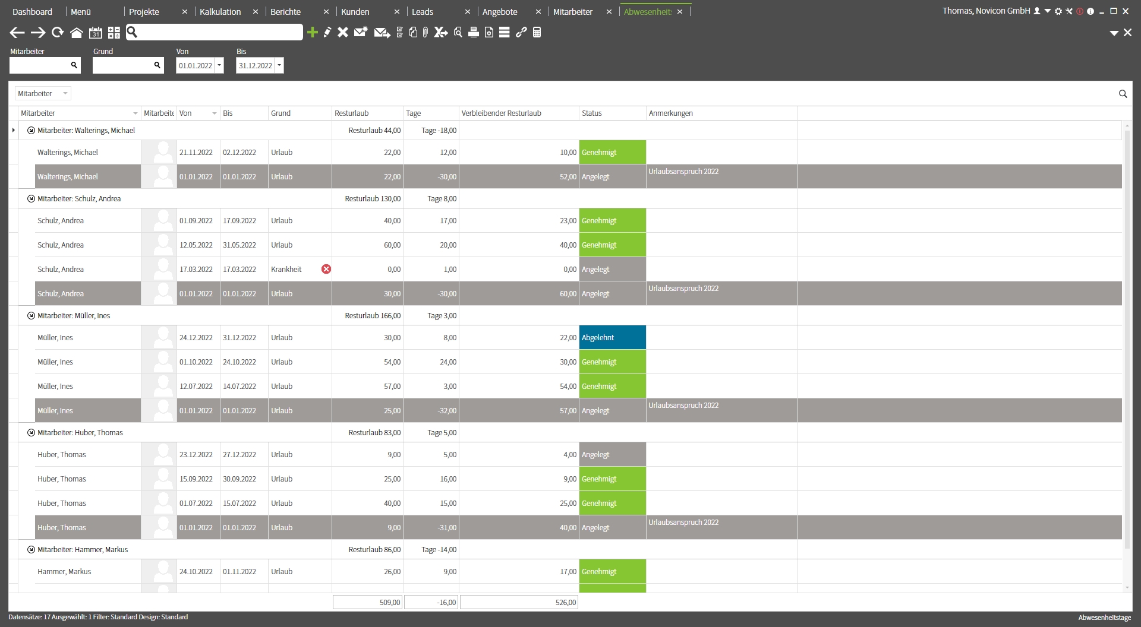Open the document settings page icon
Image resolution: width=1141 pixels, height=627 pixels.
(489, 32)
